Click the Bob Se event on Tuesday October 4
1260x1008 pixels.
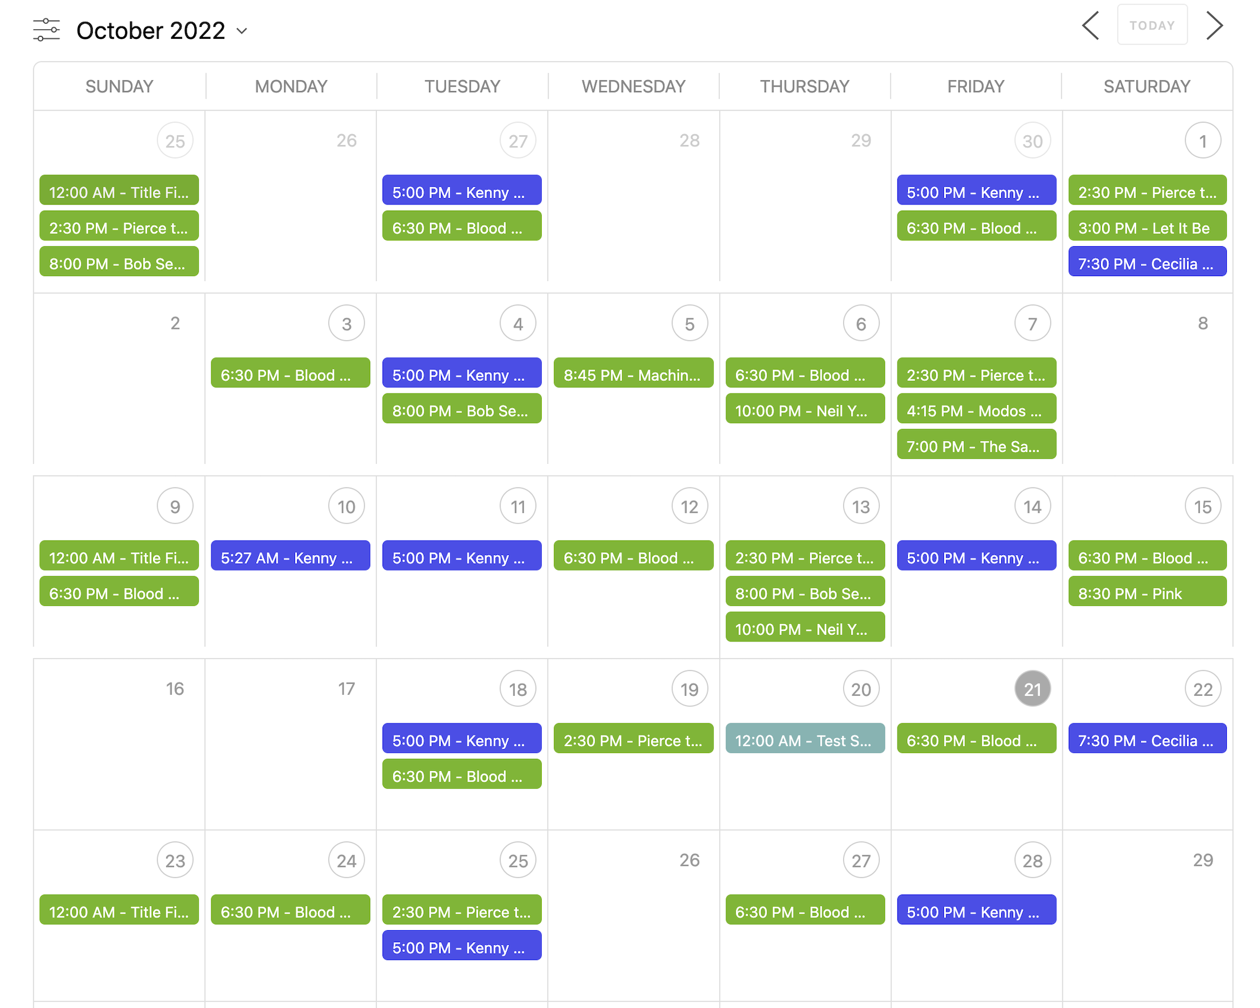coord(461,409)
